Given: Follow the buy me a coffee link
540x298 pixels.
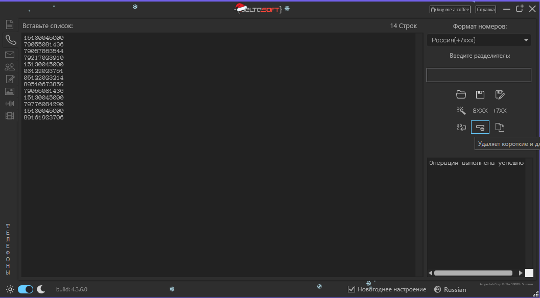Looking at the screenshot, I should [450, 10].
